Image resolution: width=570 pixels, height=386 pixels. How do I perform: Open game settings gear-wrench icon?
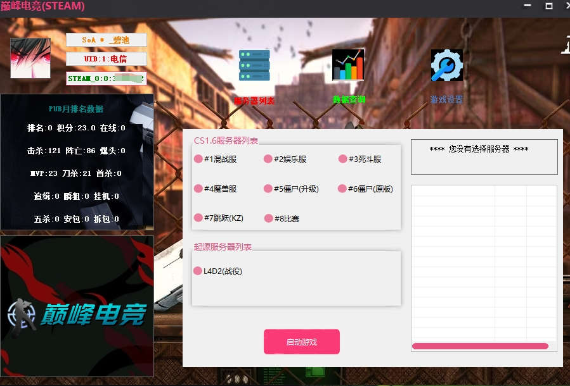coord(446,65)
